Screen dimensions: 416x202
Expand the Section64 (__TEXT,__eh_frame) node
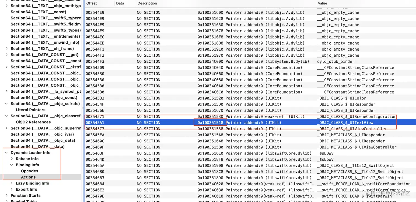(6, 49)
